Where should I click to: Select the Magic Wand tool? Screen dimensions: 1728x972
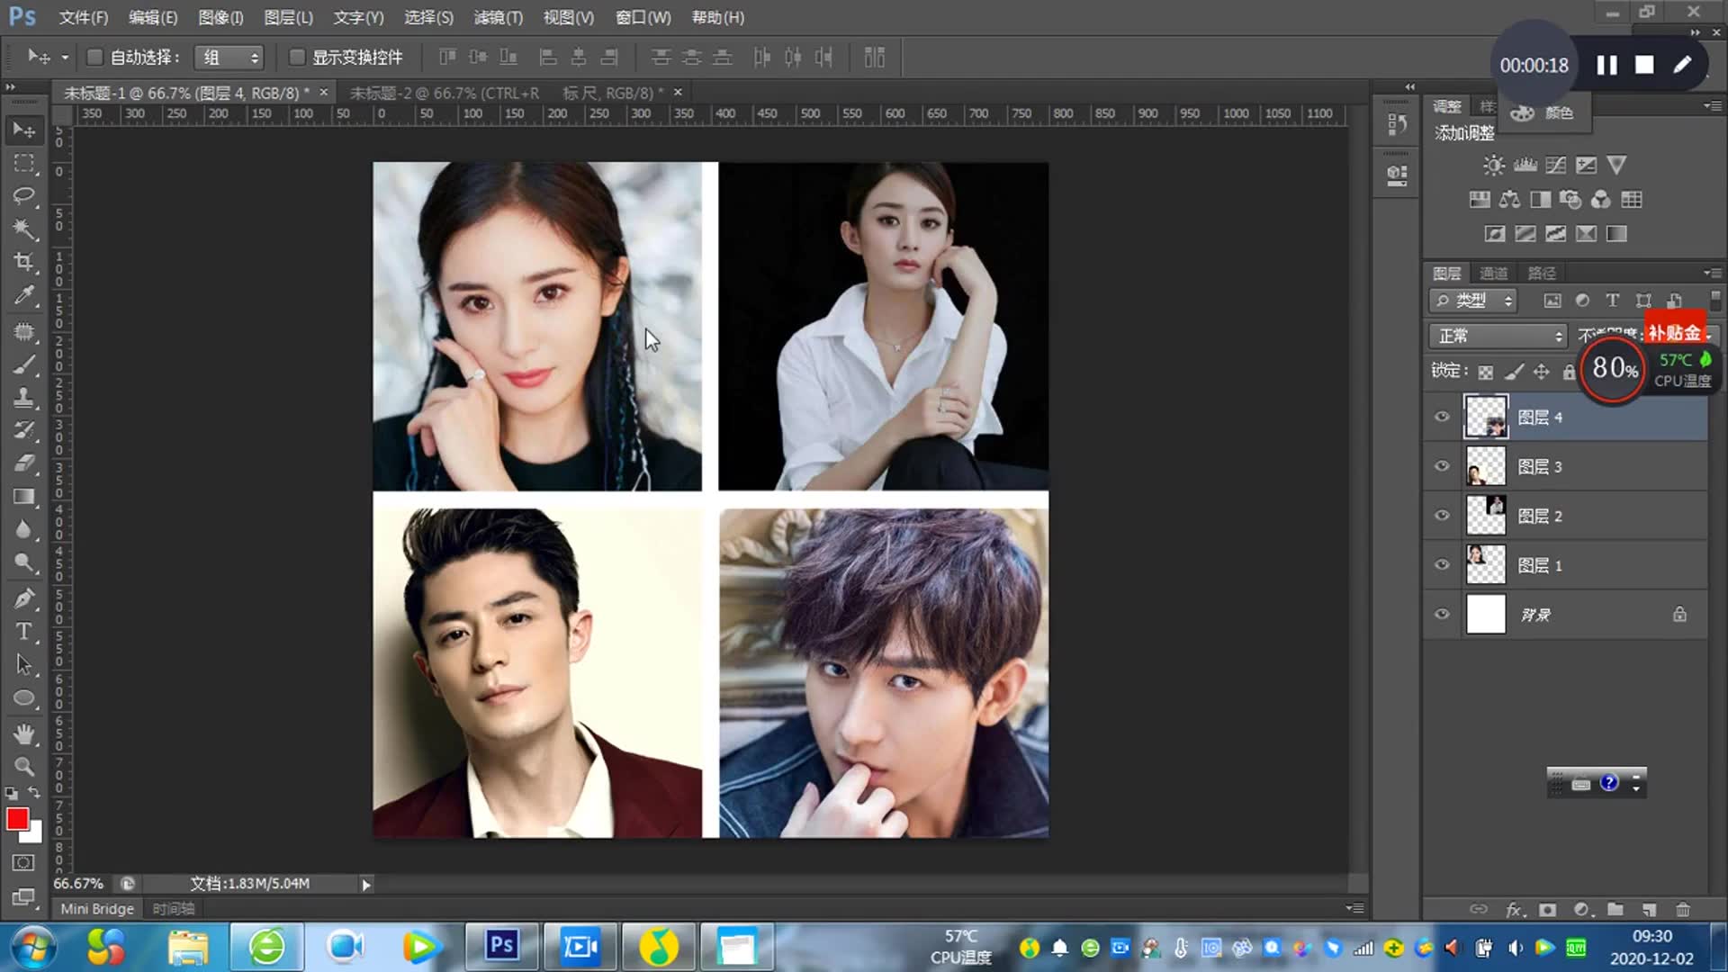pyautogui.click(x=24, y=229)
